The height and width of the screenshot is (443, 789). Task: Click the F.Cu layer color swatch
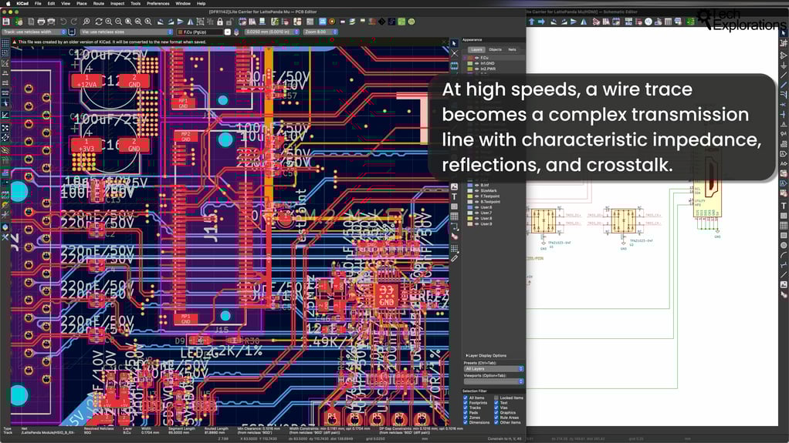470,58
